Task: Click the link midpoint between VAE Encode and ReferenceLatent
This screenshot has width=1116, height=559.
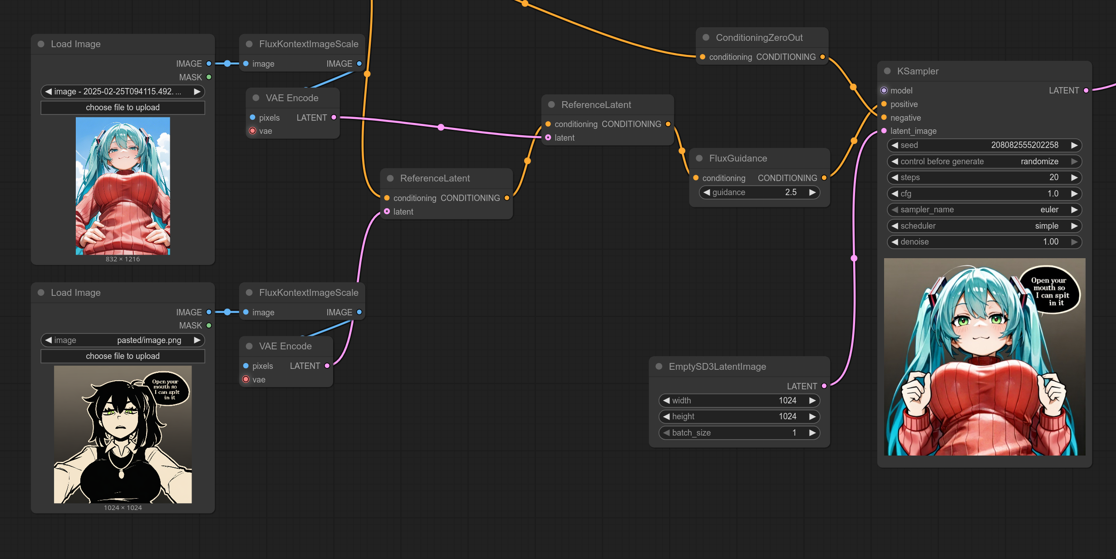Action: pyautogui.click(x=441, y=127)
